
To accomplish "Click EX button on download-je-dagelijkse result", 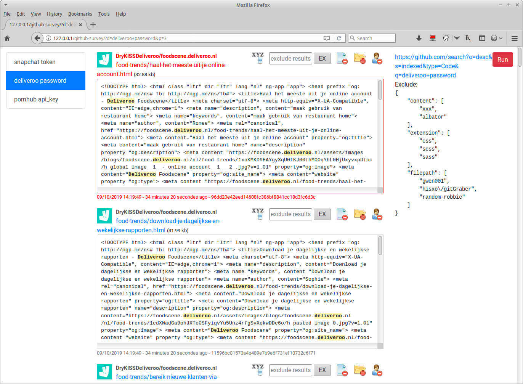I will (322, 214).
